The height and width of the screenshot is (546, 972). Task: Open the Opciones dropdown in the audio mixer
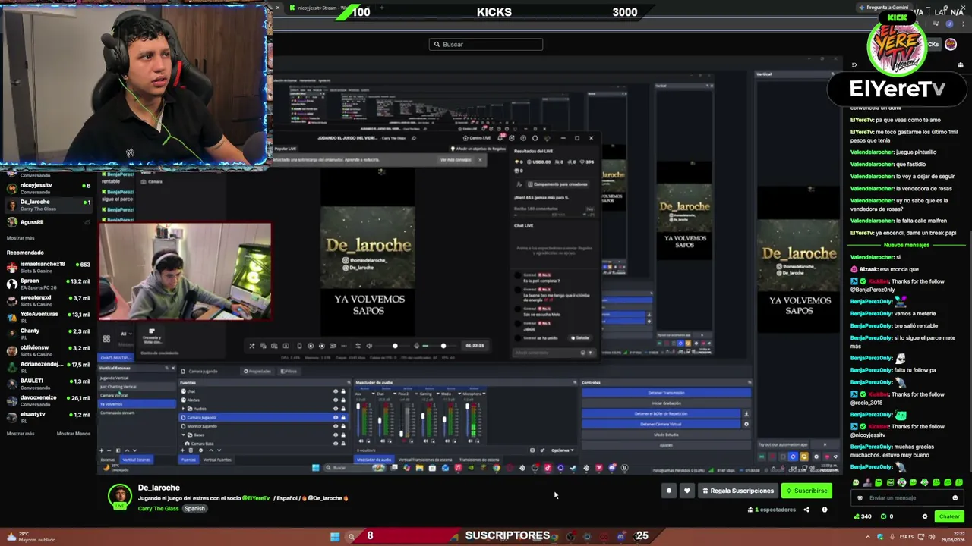click(561, 450)
